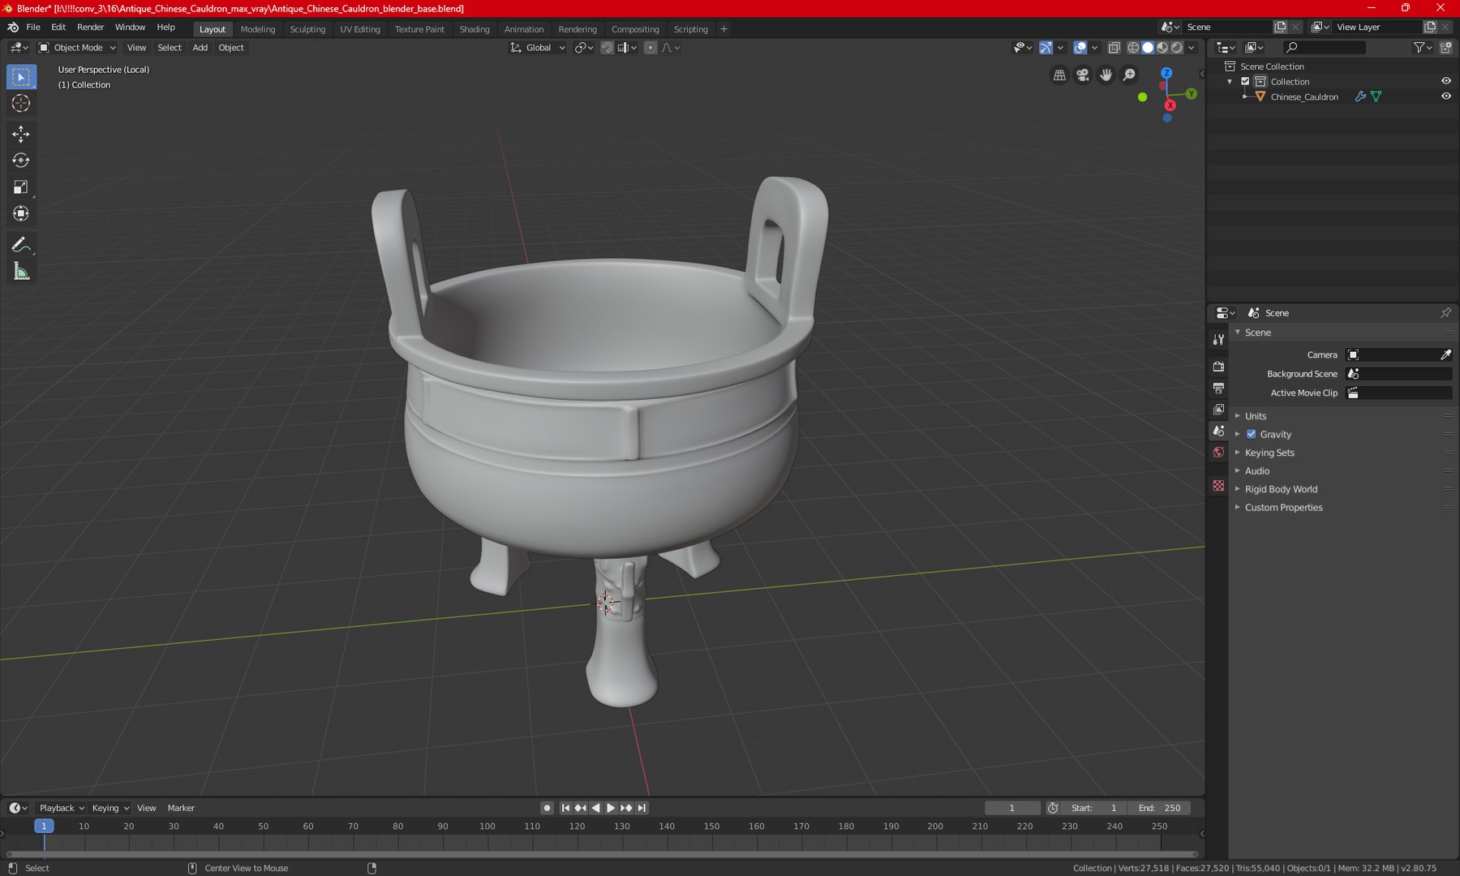Switch viewport to rendered shading
The height and width of the screenshot is (876, 1460).
pos(1177,48)
